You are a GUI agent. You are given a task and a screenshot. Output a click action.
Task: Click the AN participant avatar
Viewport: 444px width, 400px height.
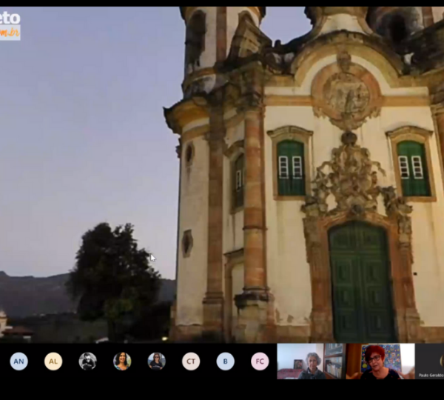click(x=18, y=361)
